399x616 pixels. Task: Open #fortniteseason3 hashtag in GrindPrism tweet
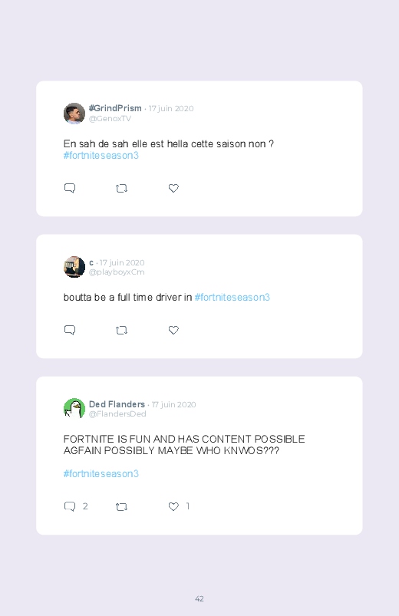coord(101,156)
